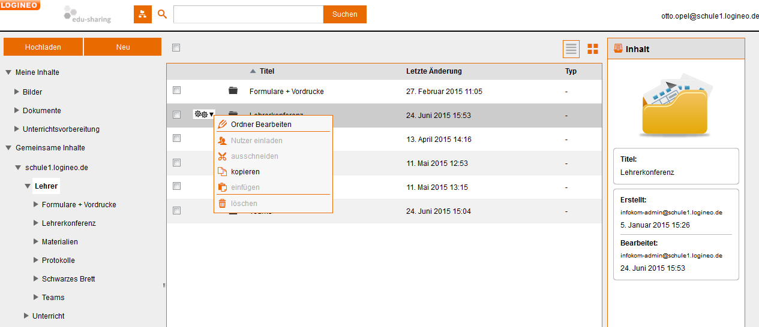759x327 pixels.
Task: Select Teams in folder tree
Action: [53, 298]
